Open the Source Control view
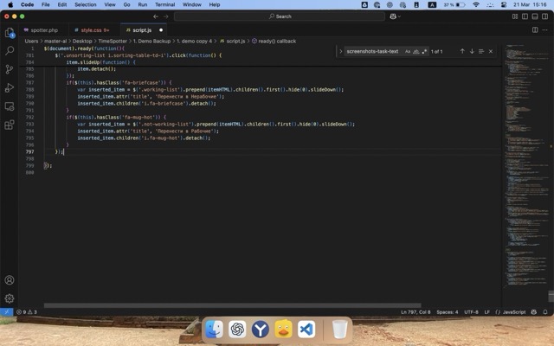The height and width of the screenshot is (346, 554). [10, 69]
